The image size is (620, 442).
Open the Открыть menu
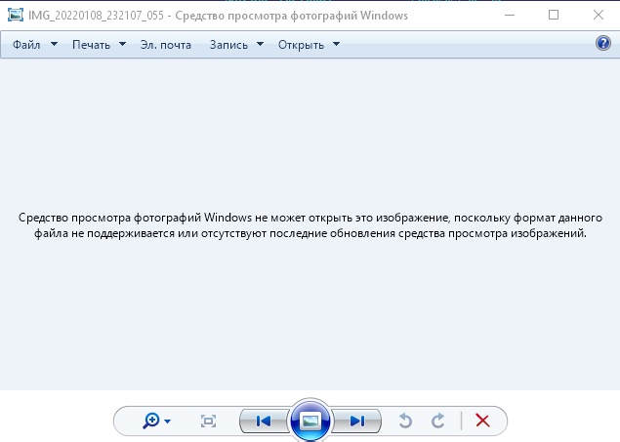301,45
